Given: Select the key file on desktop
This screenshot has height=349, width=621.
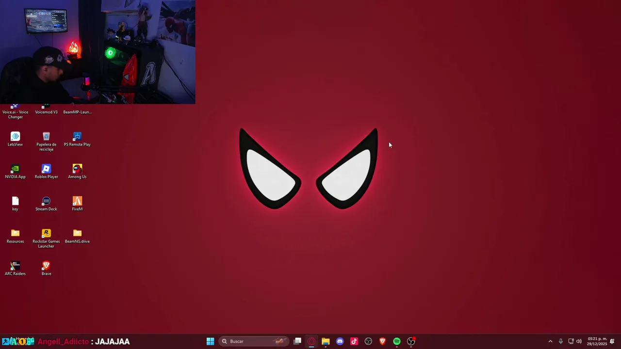Looking at the screenshot, I should tap(15, 204).
